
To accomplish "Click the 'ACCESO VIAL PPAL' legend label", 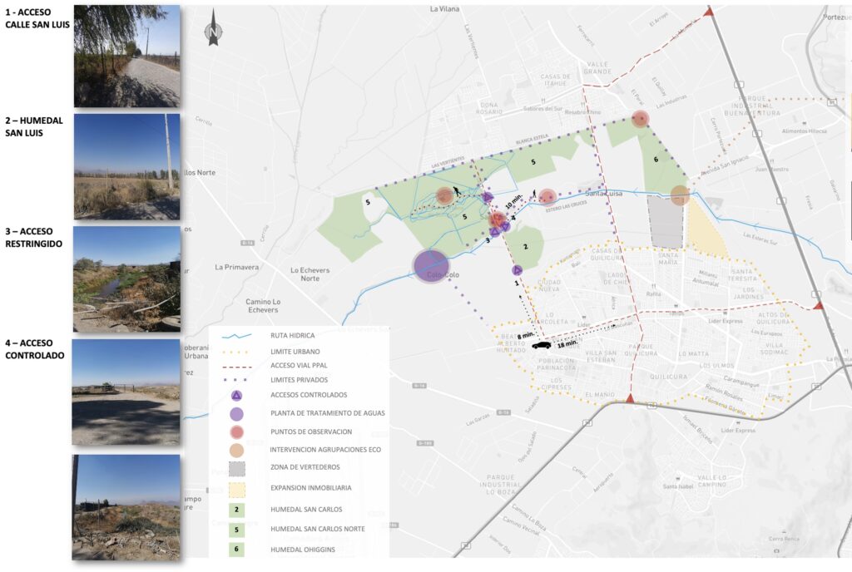I will click(x=299, y=366).
